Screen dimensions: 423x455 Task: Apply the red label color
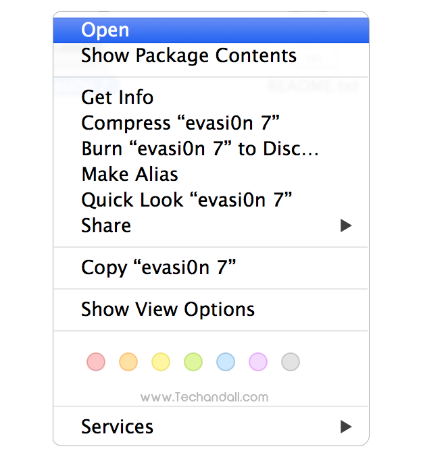click(96, 362)
